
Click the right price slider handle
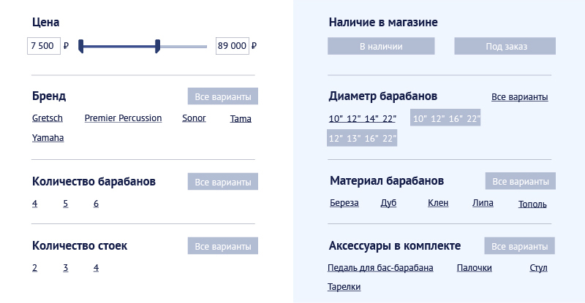pos(157,47)
